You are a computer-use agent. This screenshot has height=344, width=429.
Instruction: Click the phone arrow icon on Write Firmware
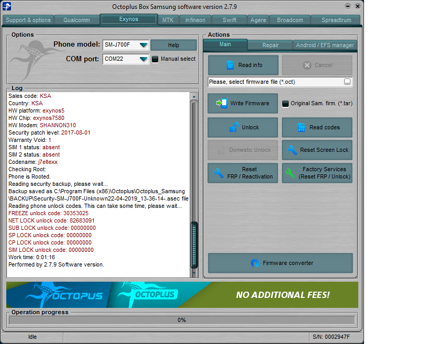[x=222, y=103]
